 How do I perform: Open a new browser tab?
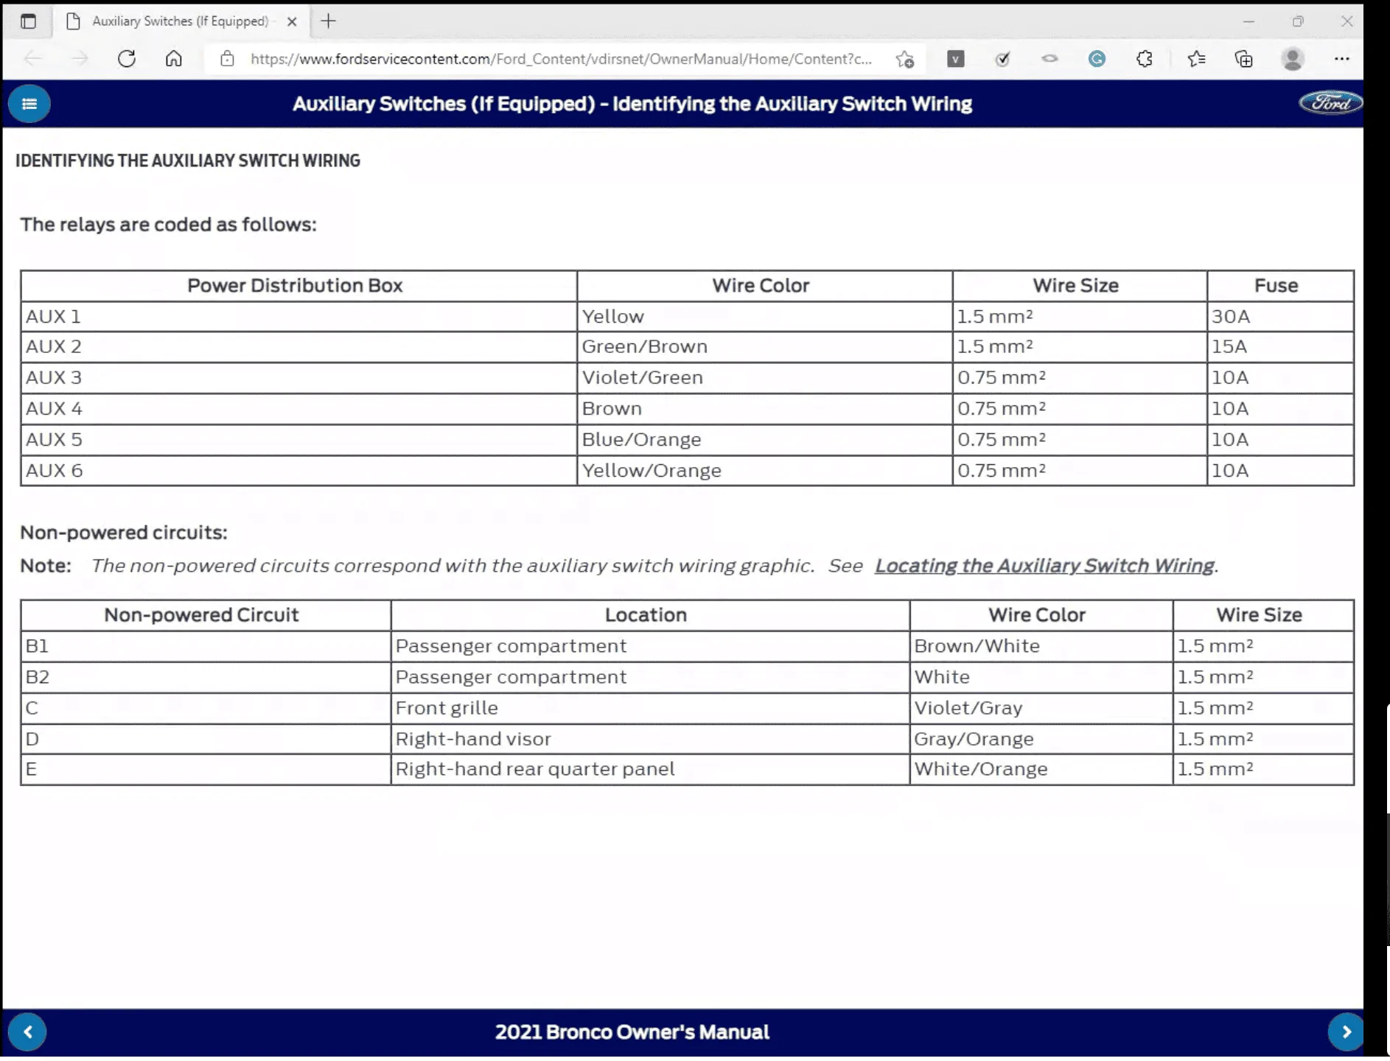point(329,21)
